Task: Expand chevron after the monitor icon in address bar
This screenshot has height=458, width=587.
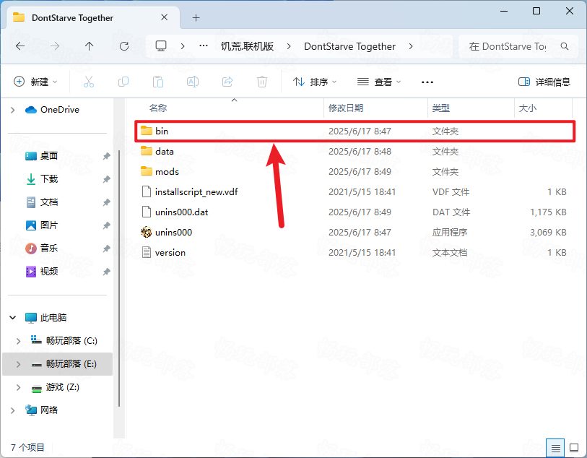Action: [x=183, y=46]
